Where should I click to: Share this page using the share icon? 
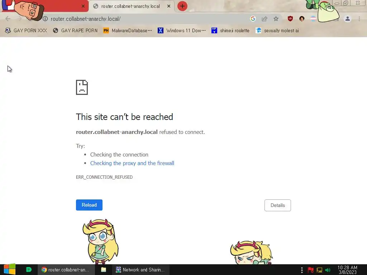264,19
